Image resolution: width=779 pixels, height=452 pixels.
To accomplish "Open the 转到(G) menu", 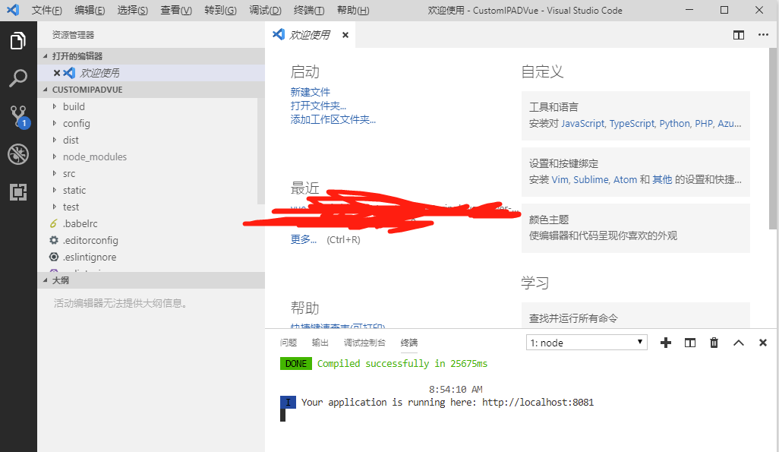I will (x=221, y=10).
